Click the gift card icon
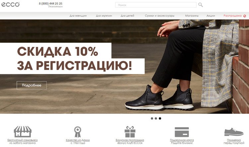 (182, 132)
